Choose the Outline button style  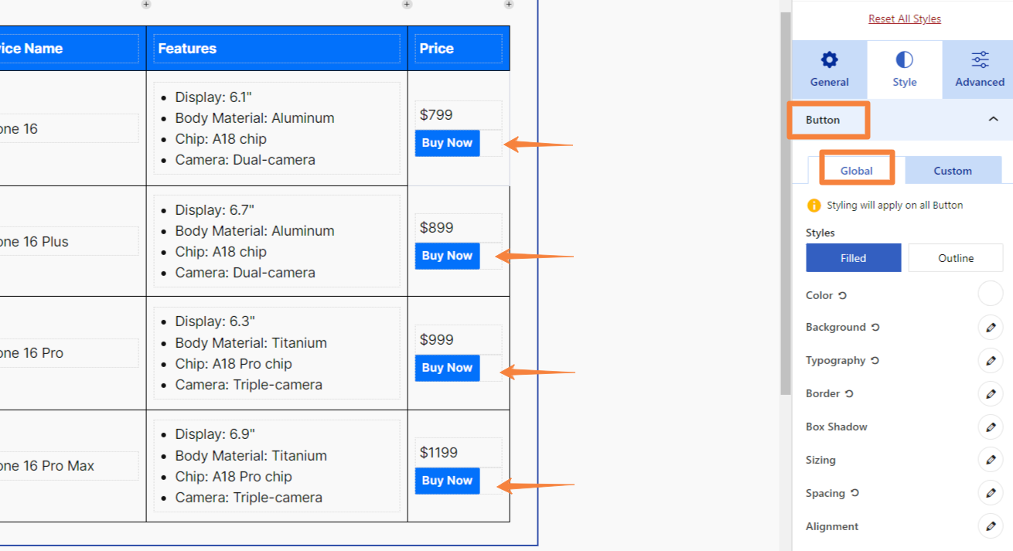tap(956, 258)
